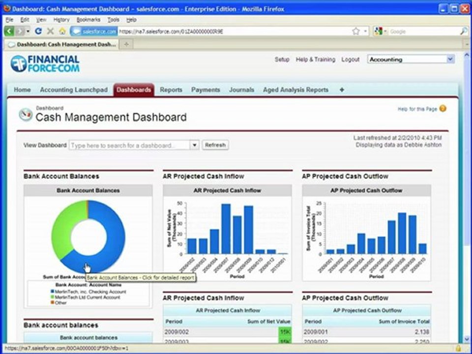
Task: Click the Bank Account Balances donut chart
Action: pos(88,237)
